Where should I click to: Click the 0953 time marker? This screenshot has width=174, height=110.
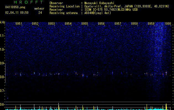[x=51, y=24]
